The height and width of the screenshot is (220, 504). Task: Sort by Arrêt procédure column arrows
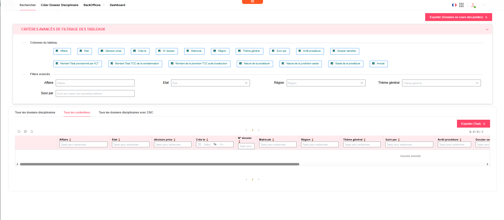point(460,140)
